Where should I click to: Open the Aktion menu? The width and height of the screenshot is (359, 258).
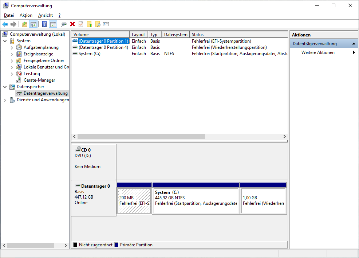point(26,15)
